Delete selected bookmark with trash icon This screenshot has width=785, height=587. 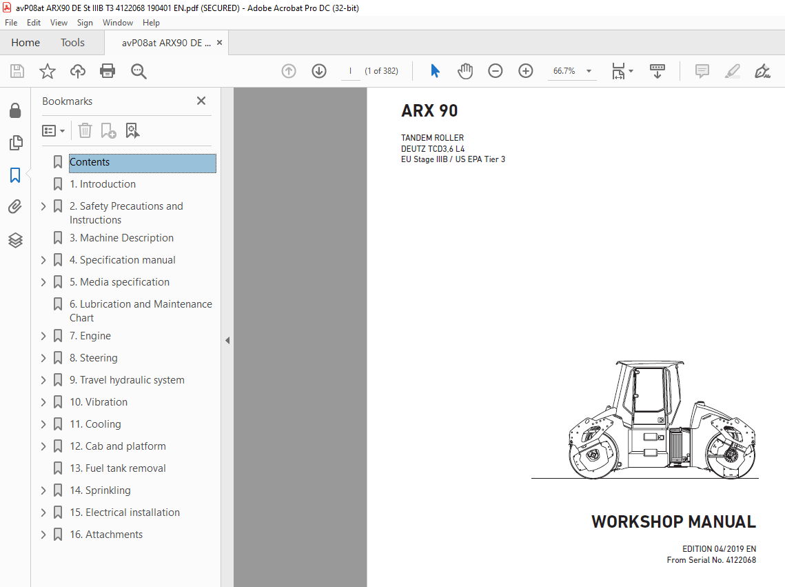pos(85,131)
